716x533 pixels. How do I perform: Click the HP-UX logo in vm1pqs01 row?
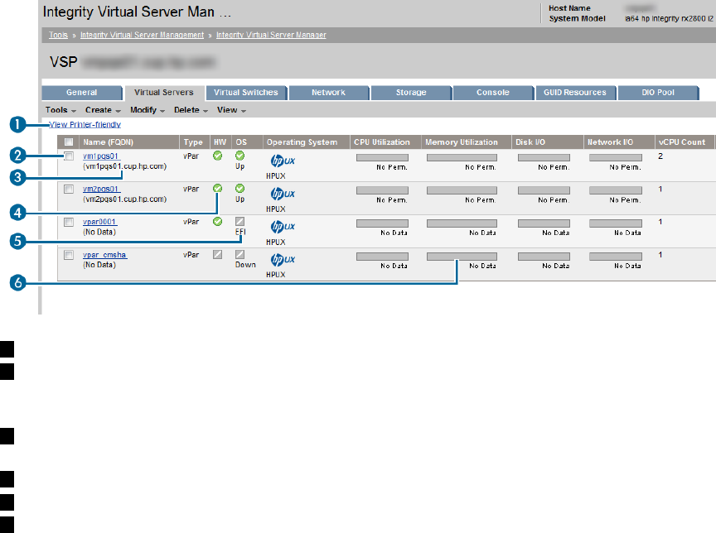(283, 159)
